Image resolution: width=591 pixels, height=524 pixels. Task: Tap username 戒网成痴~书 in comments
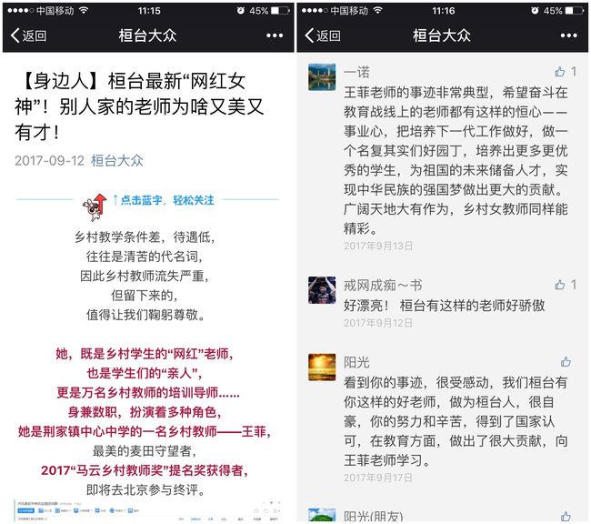point(383,286)
